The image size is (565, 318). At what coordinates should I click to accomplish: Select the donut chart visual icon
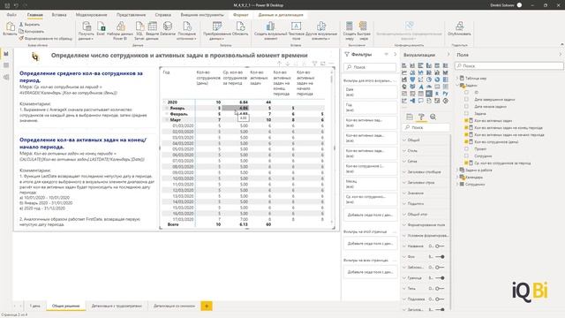(x=437, y=79)
